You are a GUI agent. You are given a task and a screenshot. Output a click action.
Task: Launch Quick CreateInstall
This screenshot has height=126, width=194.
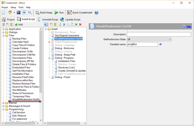click(80, 12)
